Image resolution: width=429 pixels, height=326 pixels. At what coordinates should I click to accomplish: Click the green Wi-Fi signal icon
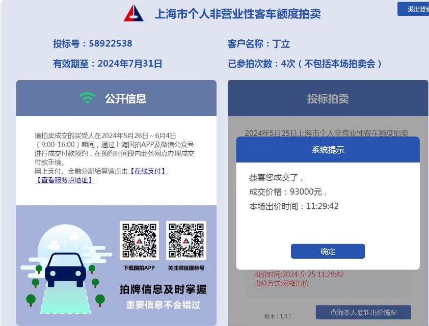[87, 98]
